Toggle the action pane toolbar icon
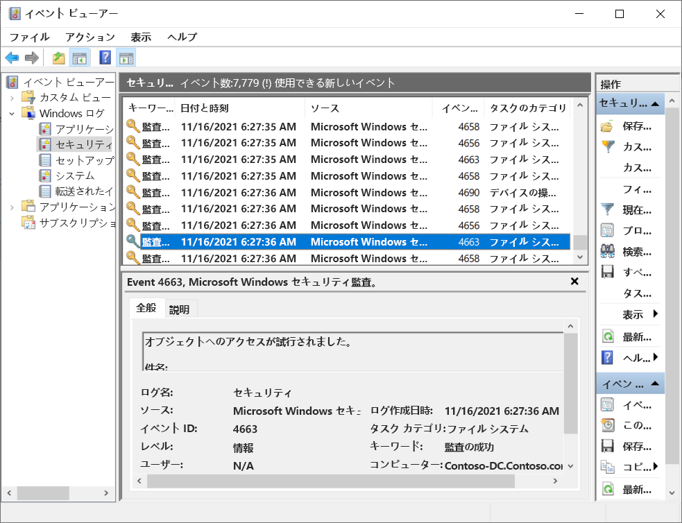 126,58
